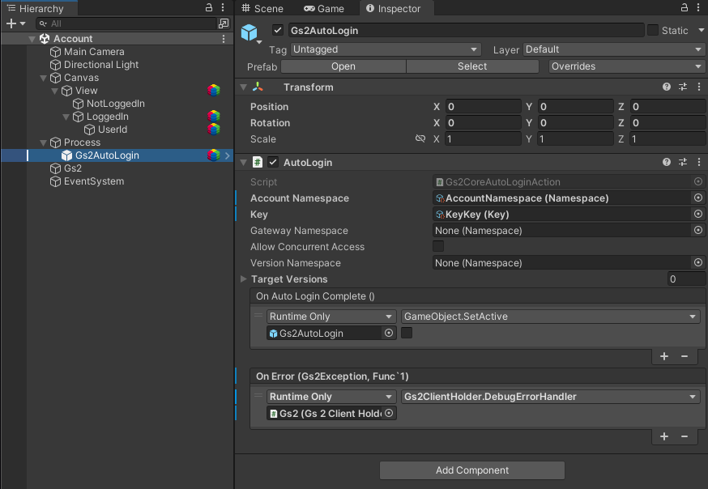Viewport: 708px width, 489px height.
Task: Click object picker for Key field
Action: (x=698, y=214)
